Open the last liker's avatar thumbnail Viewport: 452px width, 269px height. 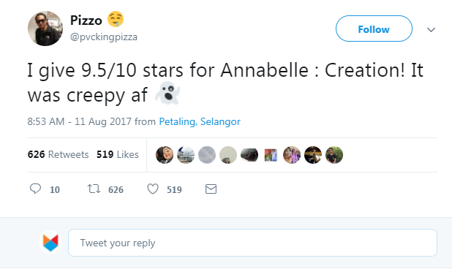point(334,155)
